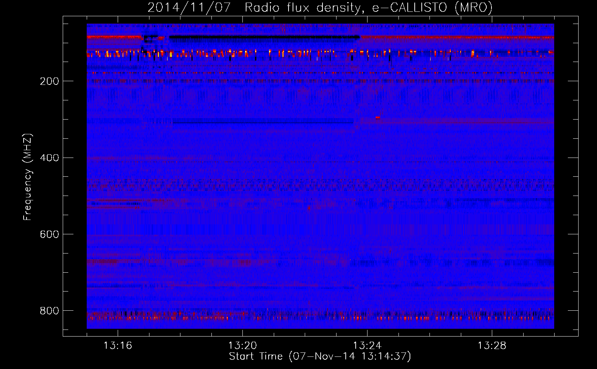This screenshot has width=597, height=369.
Task: Click the 200 frequency tick label
Action: (x=49, y=81)
